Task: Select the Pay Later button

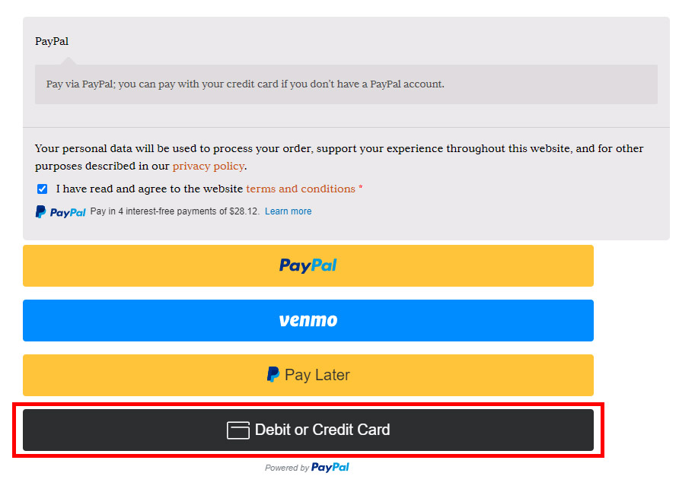Action: [x=308, y=375]
